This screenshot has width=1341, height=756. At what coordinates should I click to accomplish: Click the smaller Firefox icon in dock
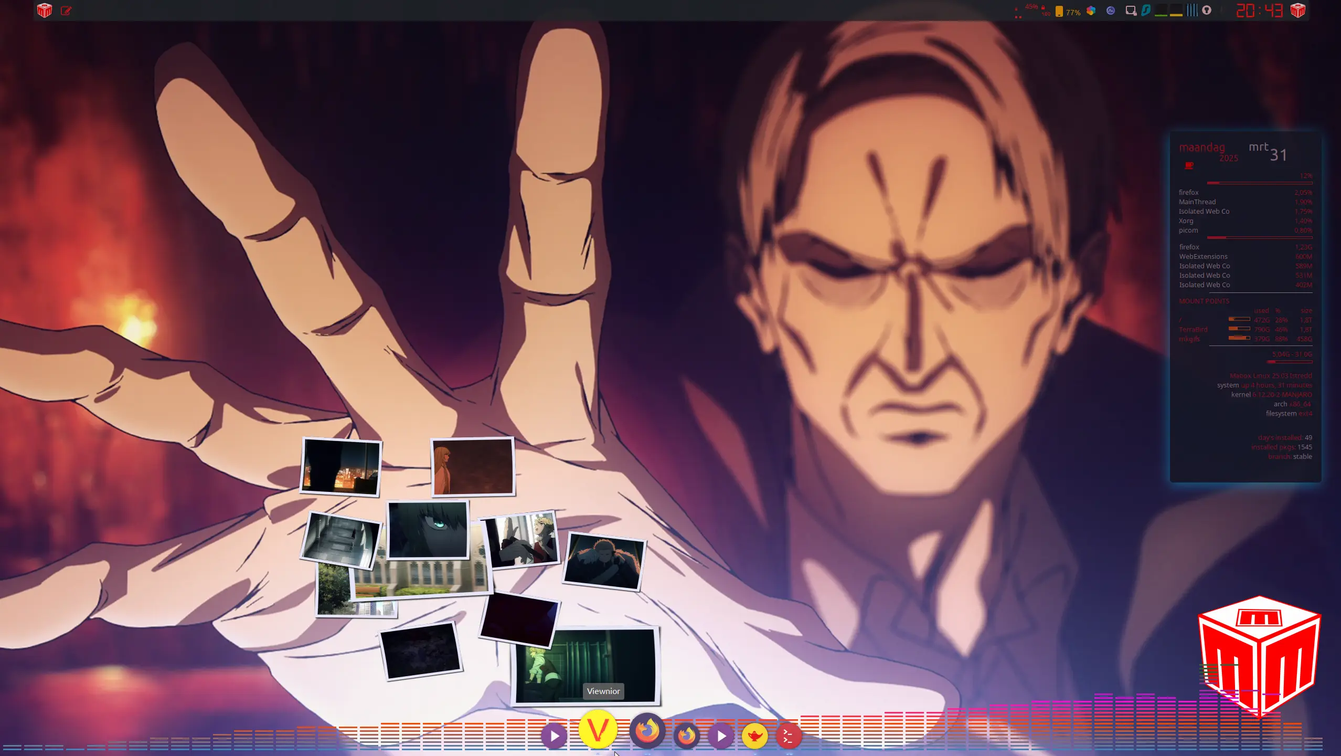686,736
